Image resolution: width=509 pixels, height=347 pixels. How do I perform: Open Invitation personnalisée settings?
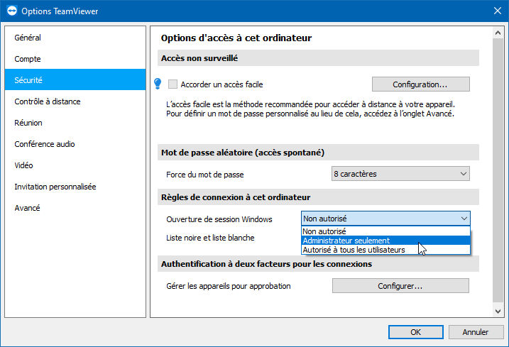(75, 187)
